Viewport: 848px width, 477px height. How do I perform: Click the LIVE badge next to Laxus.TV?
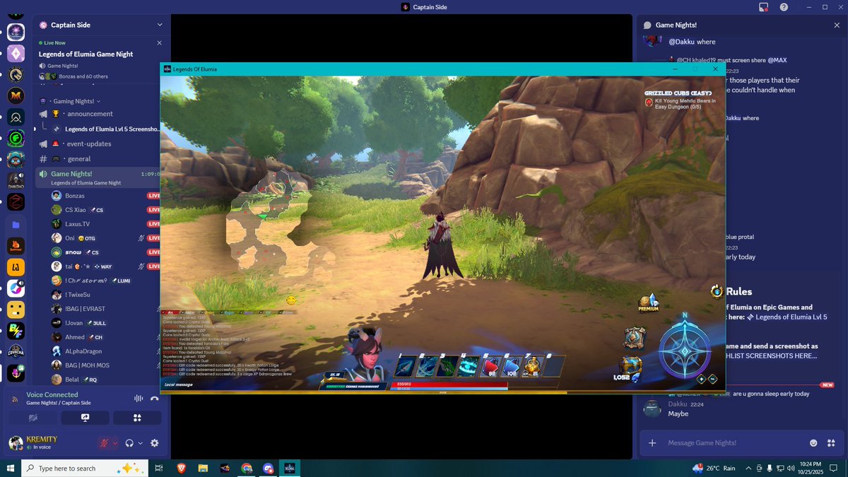[153, 224]
